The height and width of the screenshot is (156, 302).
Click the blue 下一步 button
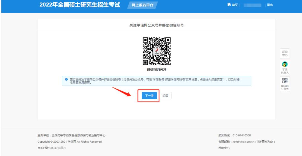[149, 96]
